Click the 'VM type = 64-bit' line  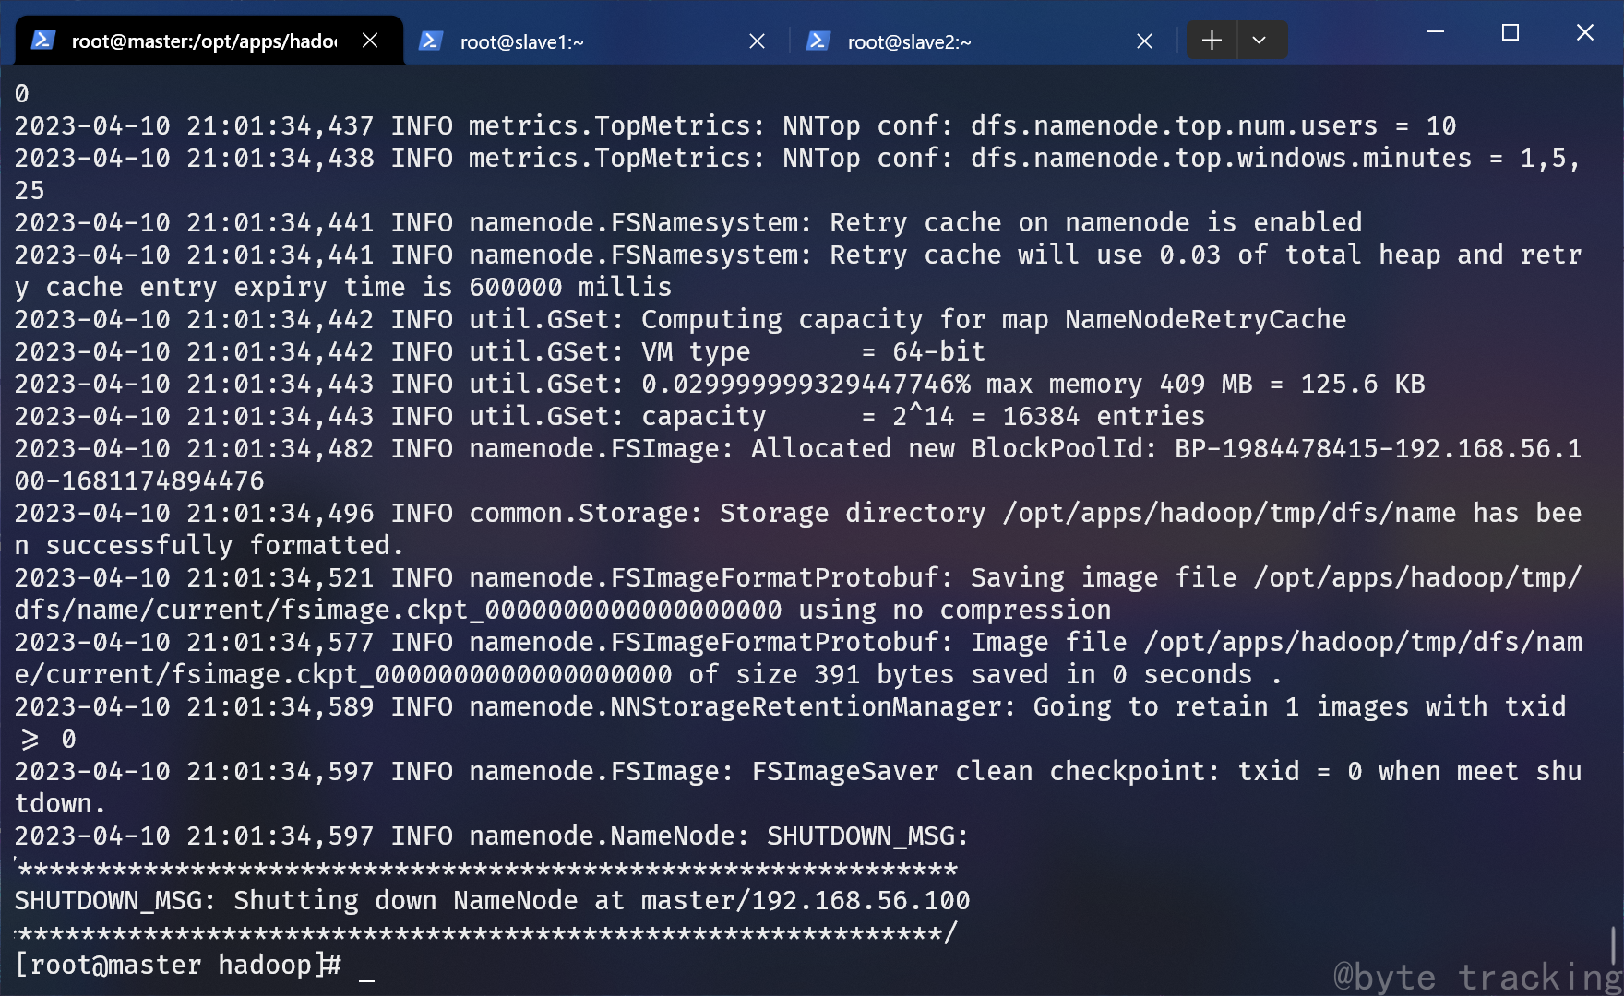[500, 352]
